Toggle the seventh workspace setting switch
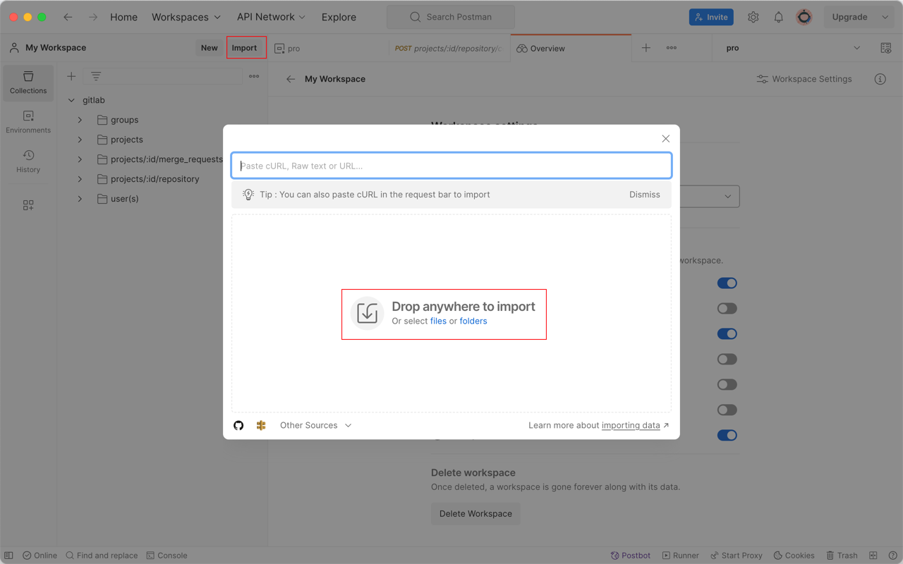The width and height of the screenshot is (903, 564). point(727,436)
